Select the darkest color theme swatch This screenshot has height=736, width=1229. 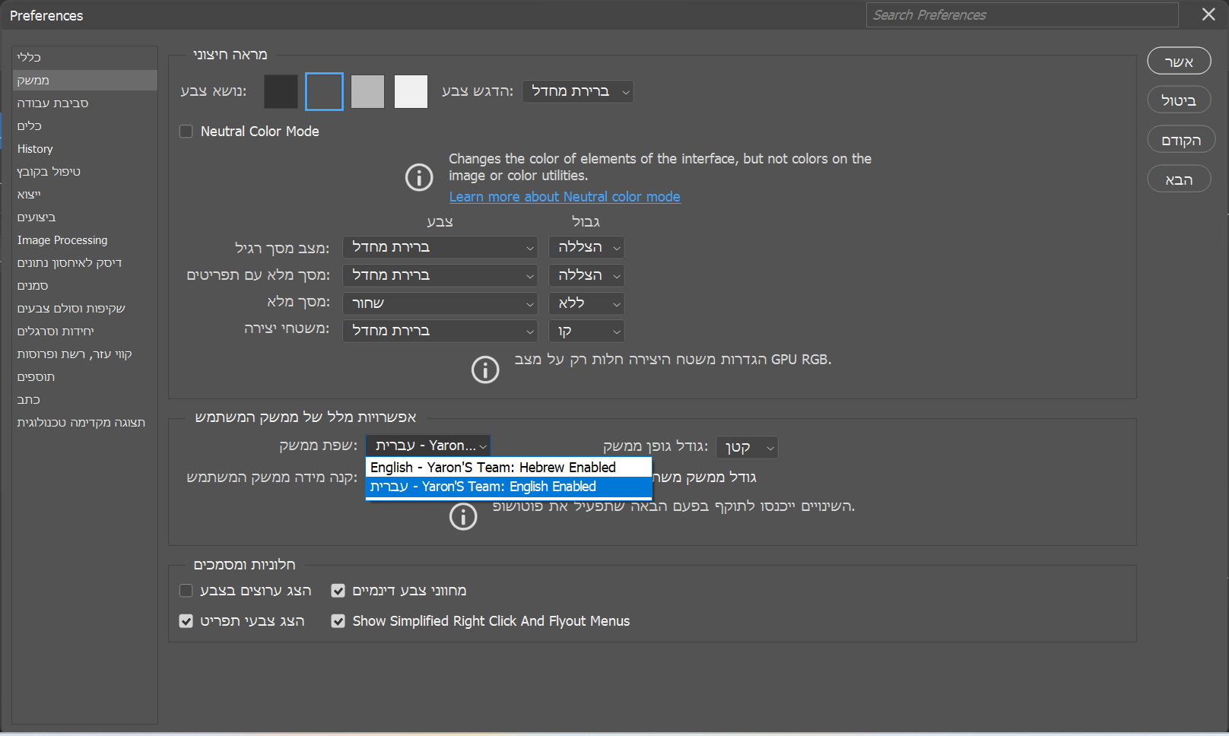point(281,91)
